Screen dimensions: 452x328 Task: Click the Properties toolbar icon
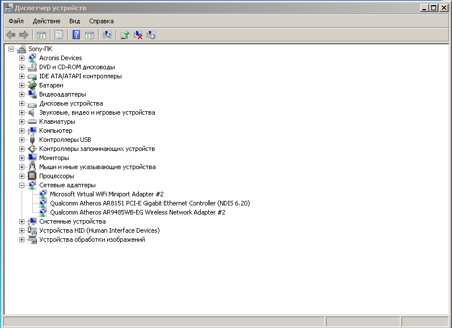pos(58,35)
